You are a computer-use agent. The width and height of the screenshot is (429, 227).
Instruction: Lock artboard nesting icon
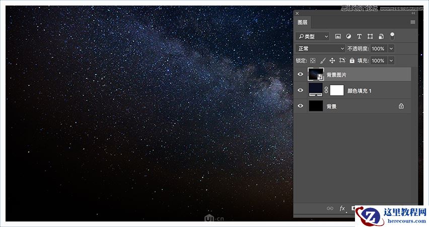point(342,61)
